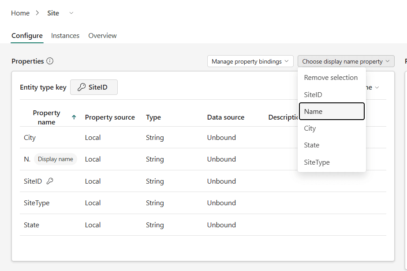Select the State property name in table

click(31, 225)
